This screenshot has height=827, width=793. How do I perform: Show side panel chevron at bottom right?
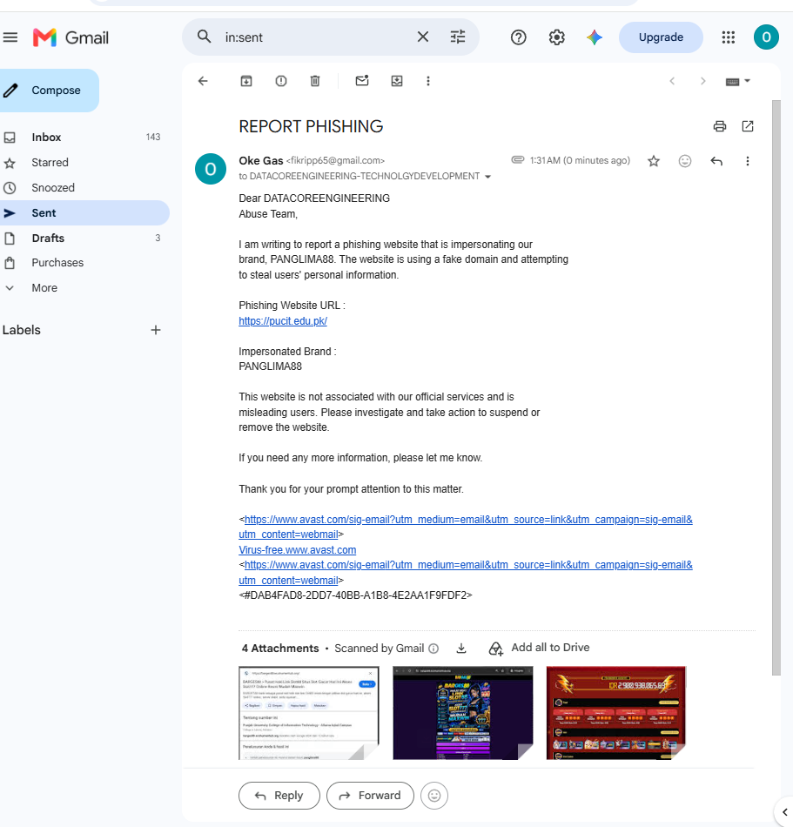click(784, 812)
